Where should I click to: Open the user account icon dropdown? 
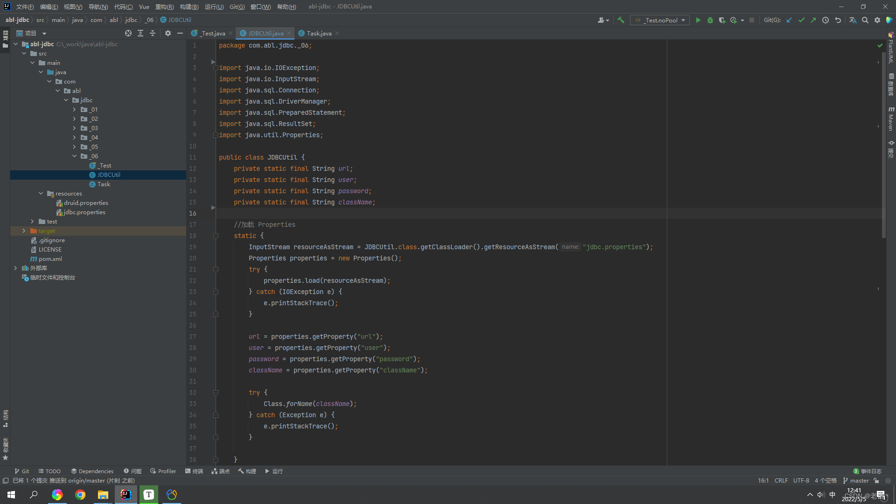[x=603, y=20]
